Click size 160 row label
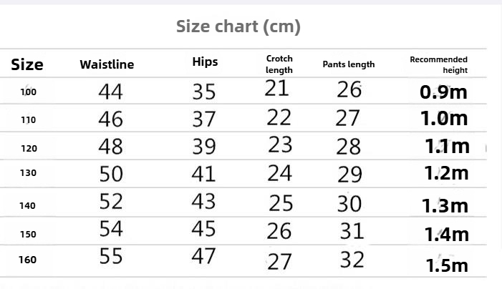 point(27,260)
